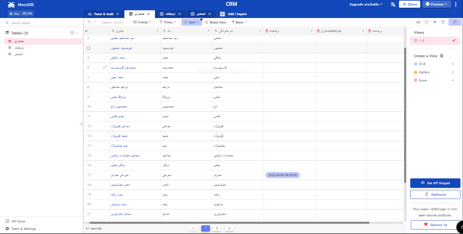Click the Share button
This screenshot has width=463, height=234.
[410, 4]
